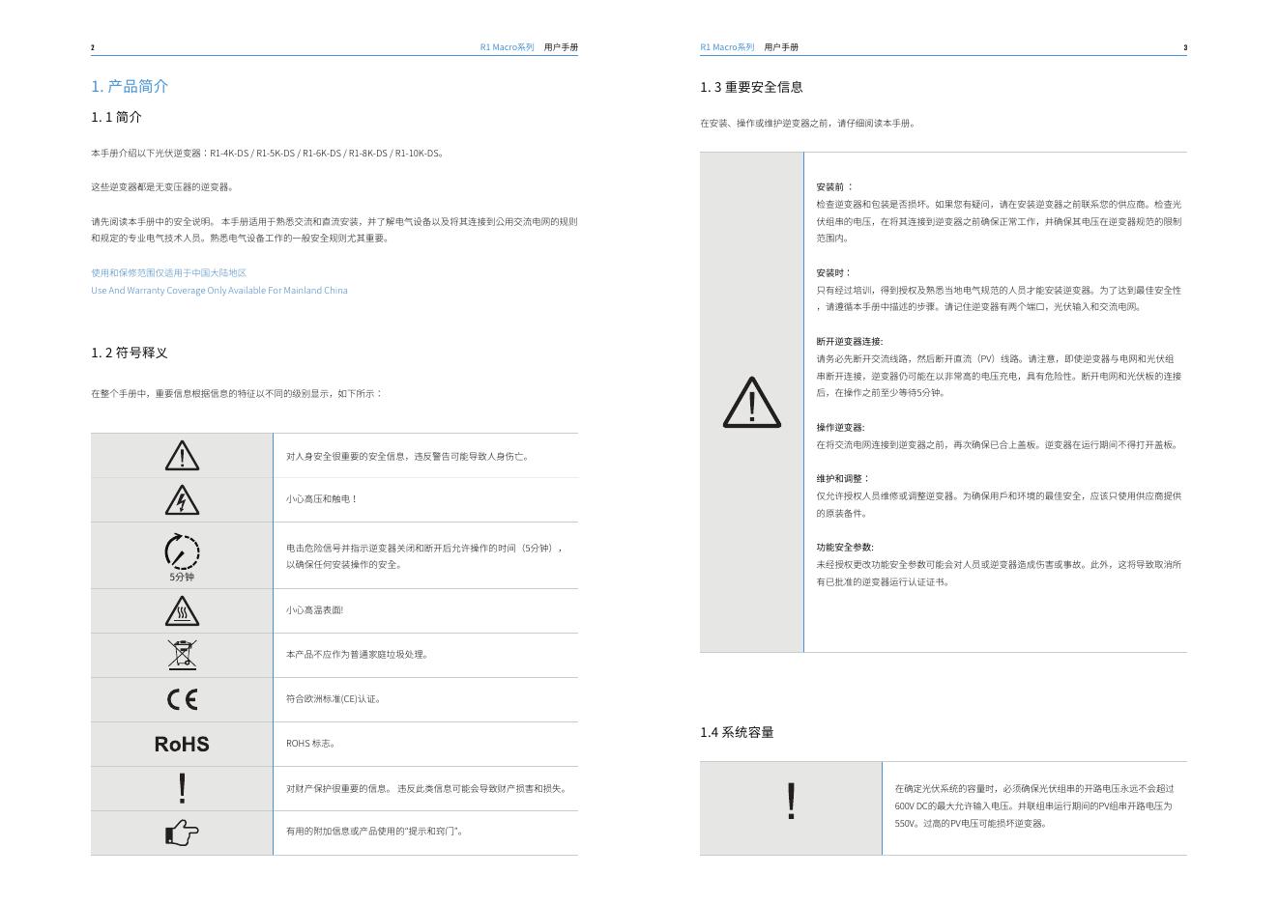
Task: Click the text 电击危险信号并指示逆变器关闭
Action: click(x=423, y=556)
